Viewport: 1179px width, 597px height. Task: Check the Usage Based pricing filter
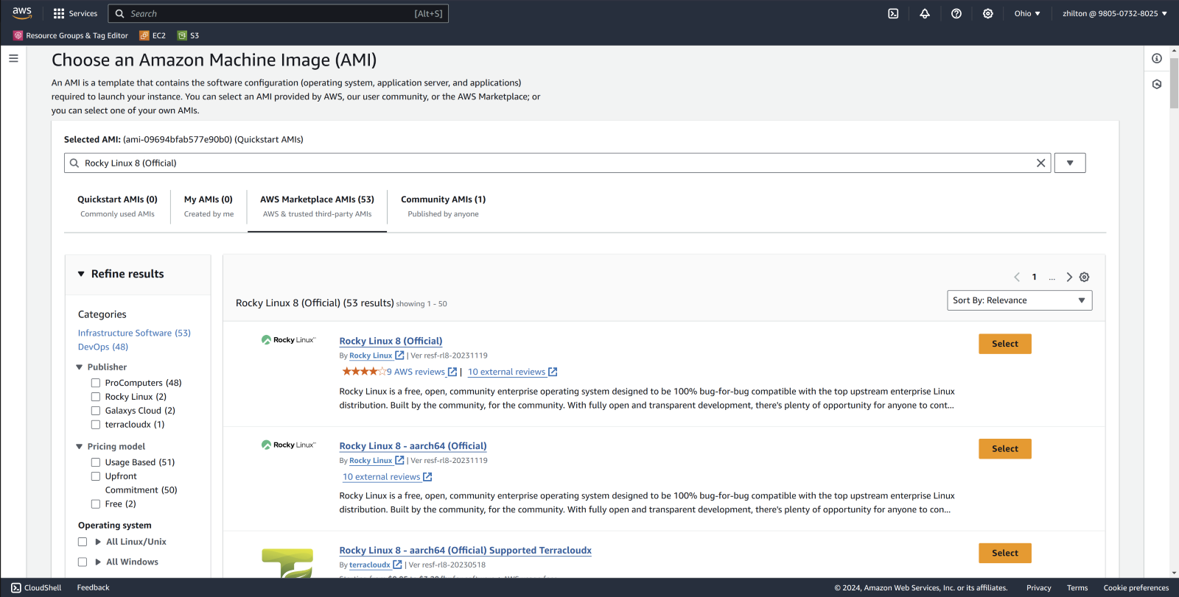tap(96, 462)
